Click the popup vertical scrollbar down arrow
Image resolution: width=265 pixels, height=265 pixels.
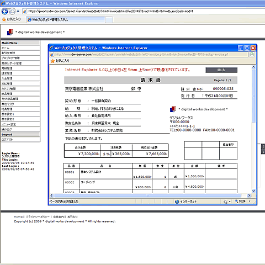(x=253, y=191)
